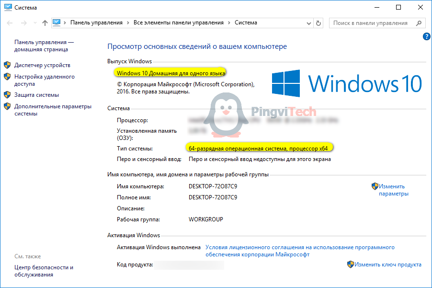The image size is (432, 288).
Task: Click the Перо и сенсорный ввод недоступны text
Action: pyautogui.click(x=260, y=159)
